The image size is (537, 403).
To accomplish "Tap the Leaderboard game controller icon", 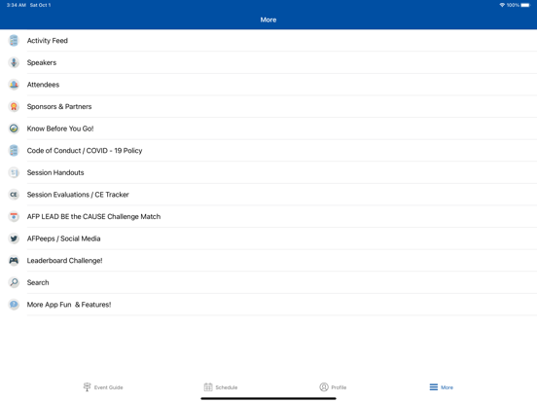I will point(14,261).
